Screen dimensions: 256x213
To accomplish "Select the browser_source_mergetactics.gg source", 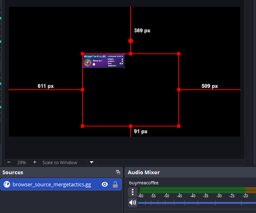I will point(53,184).
